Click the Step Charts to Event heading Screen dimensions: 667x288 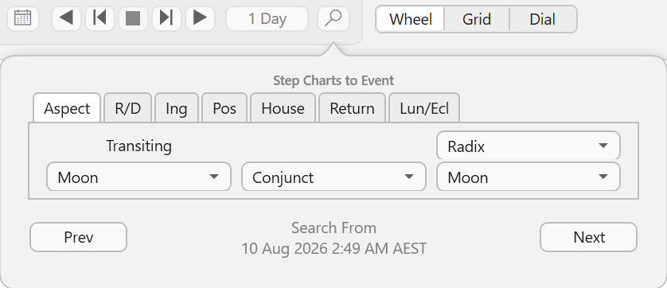pos(333,80)
